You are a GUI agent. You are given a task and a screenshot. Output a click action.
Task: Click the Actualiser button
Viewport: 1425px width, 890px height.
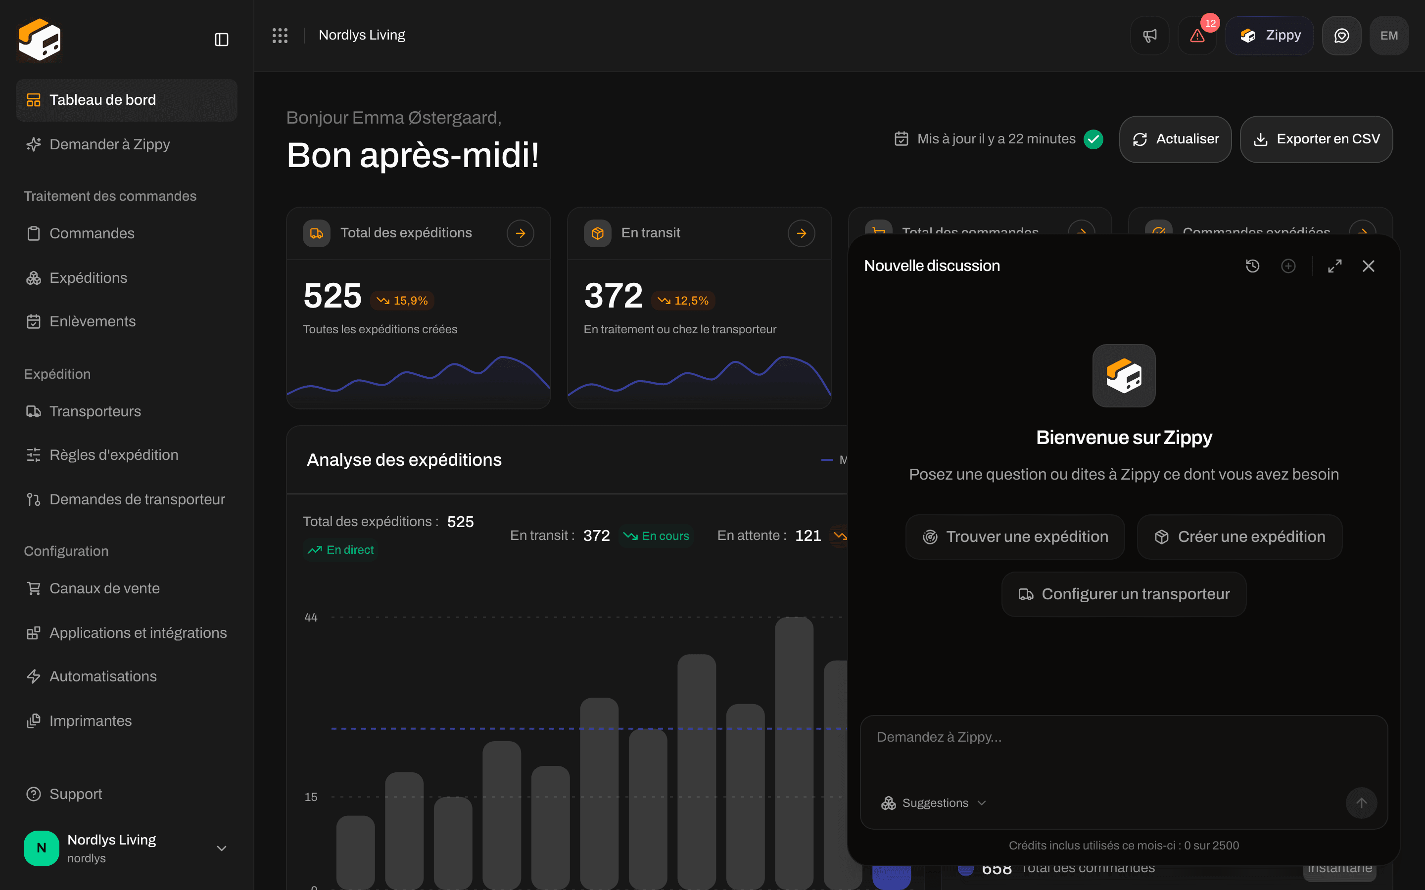[1175, 139]
